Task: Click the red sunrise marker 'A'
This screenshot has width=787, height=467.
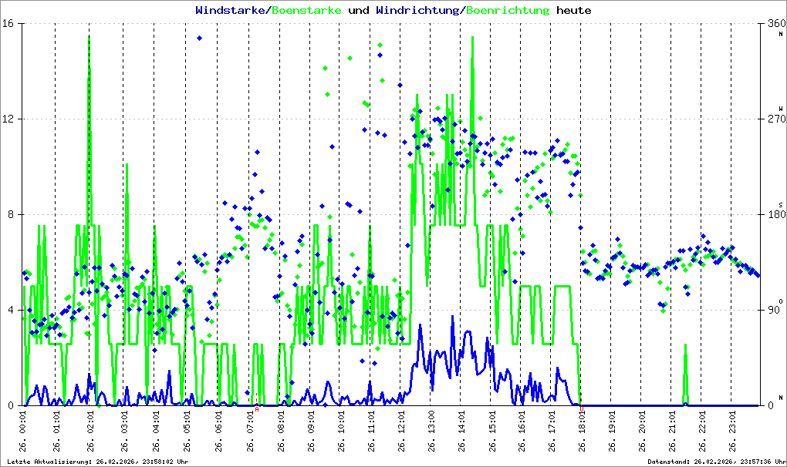Action: pos(256,409)
